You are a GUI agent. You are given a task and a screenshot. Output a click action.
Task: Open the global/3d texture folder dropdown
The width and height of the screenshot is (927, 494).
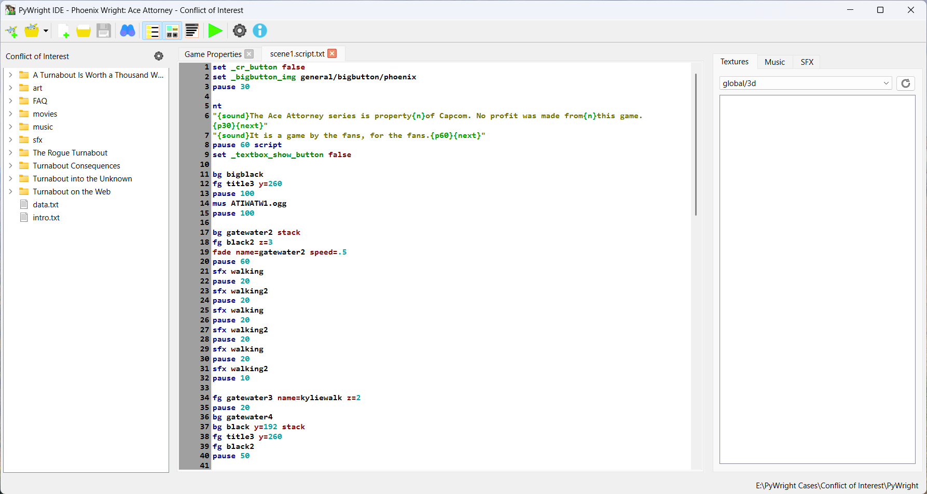point(806,83)
